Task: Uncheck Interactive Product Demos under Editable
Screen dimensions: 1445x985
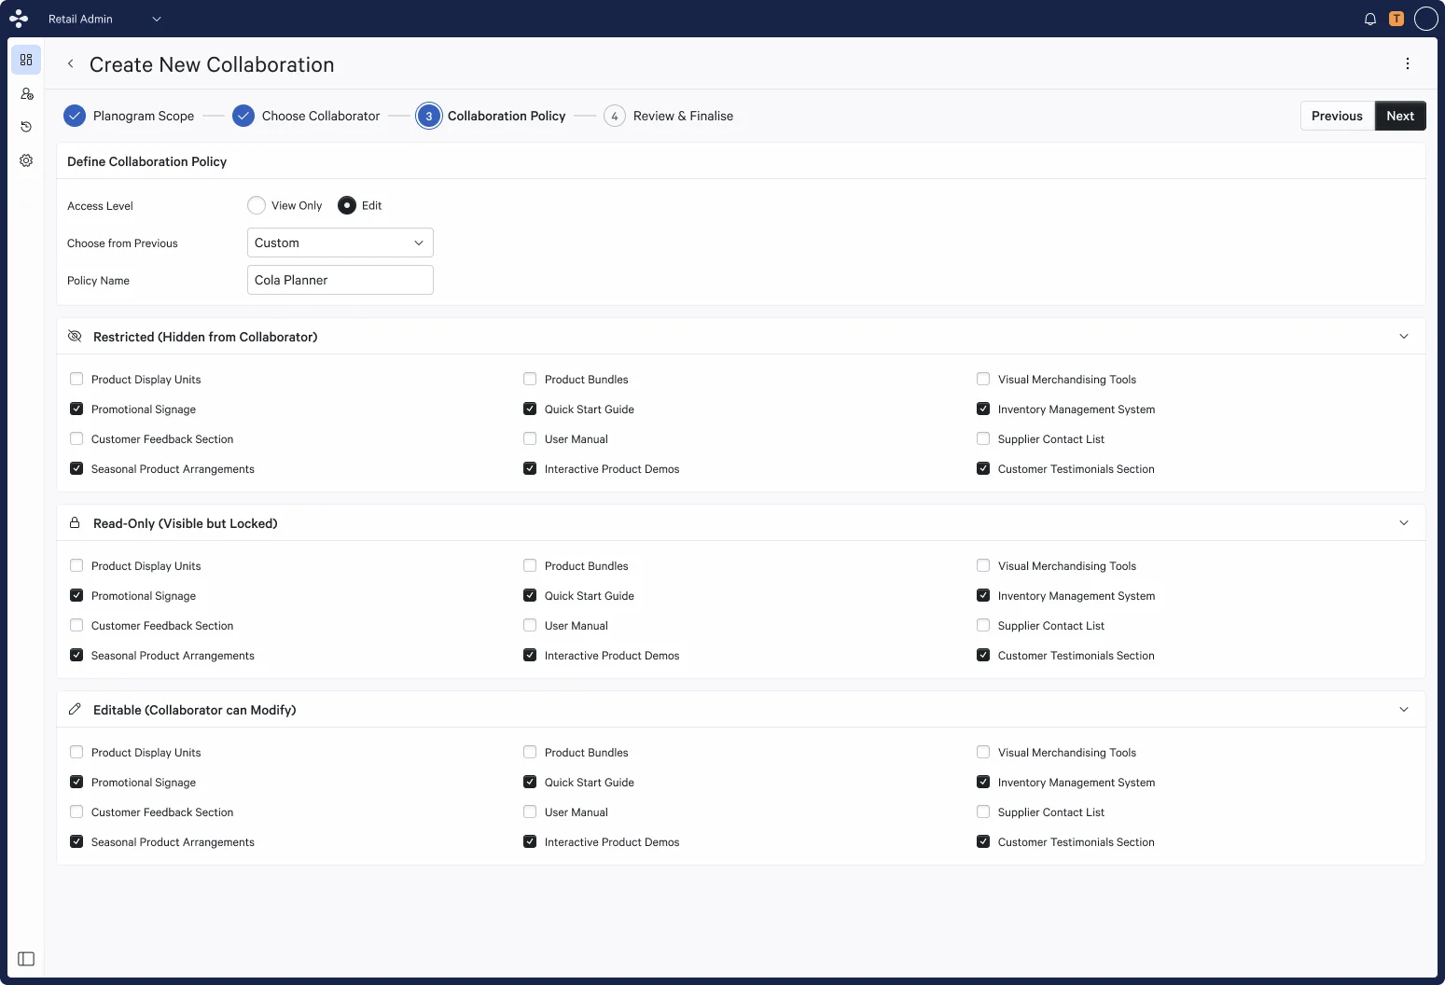Action: 530,841
